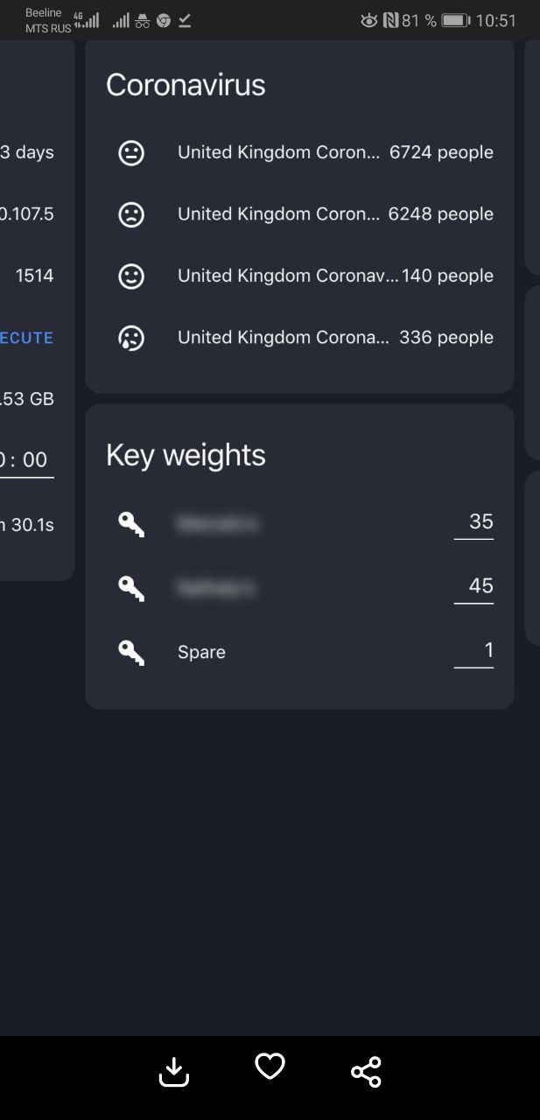Viewport: 540px width, 1120px height.
Task: Click the sad face icon beside 6248 people
Action: (x=131, y=214)
